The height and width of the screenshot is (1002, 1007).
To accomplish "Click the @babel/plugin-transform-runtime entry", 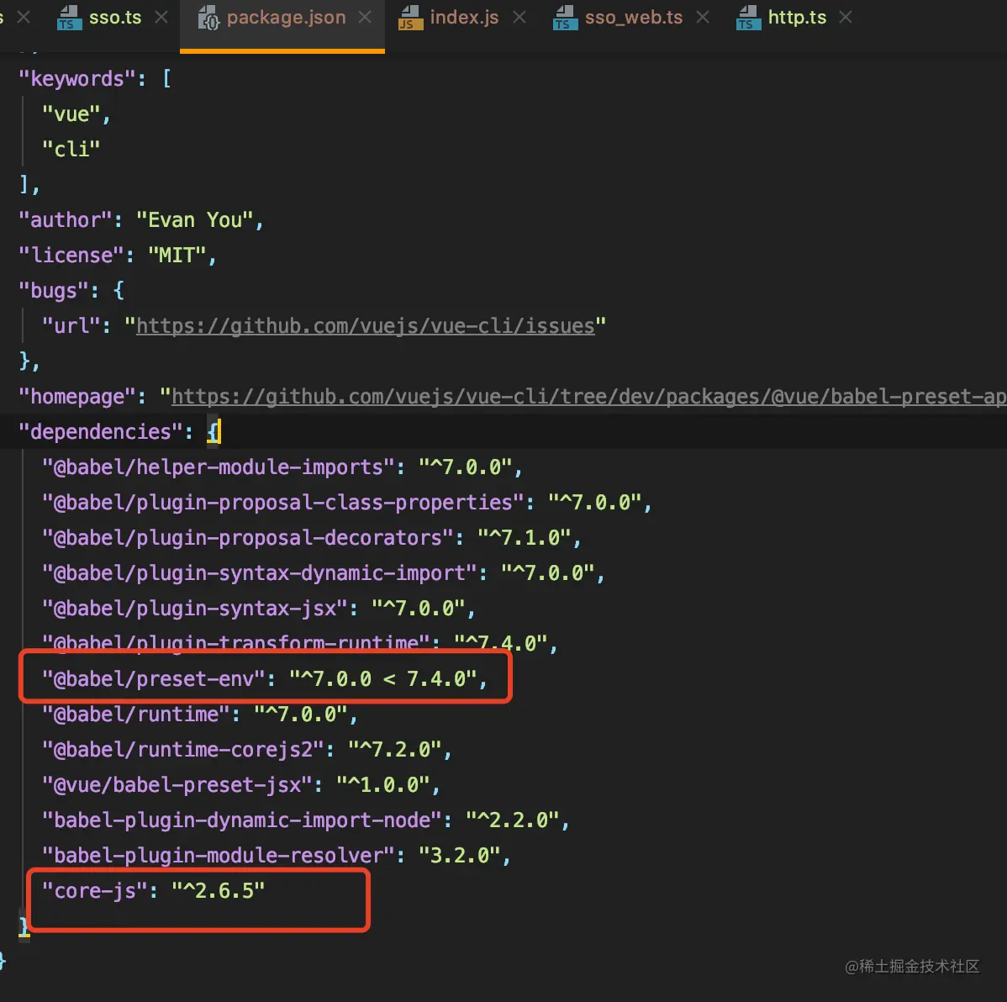I will [x=300, y=643].
